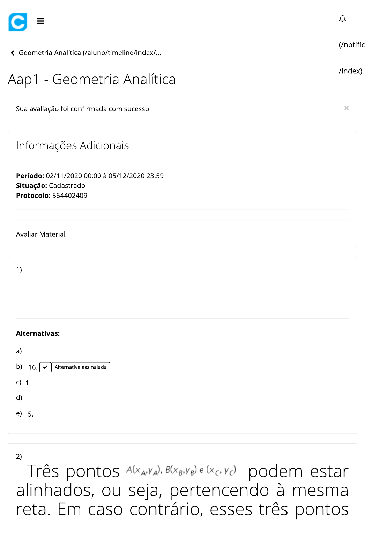Viewport: 365px width, 537px height.
Task: Click the checkmark icon on alternative b
Action: click(x=45, y=367)
